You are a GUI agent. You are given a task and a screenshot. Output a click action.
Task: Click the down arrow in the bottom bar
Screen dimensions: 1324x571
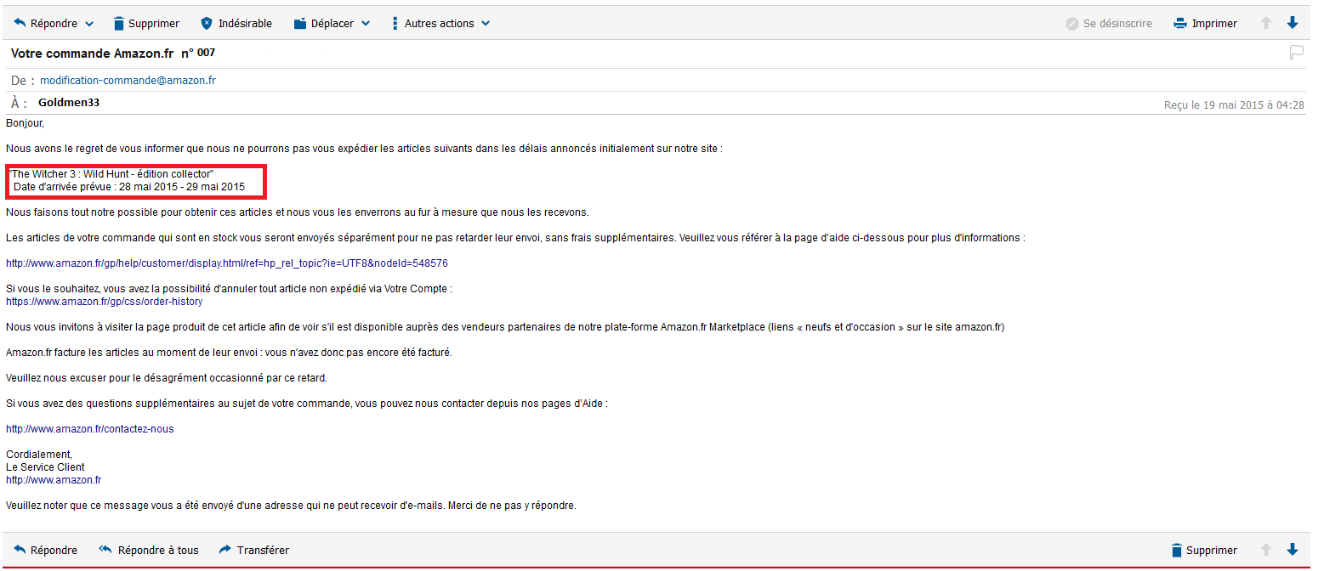point(1293,550)
